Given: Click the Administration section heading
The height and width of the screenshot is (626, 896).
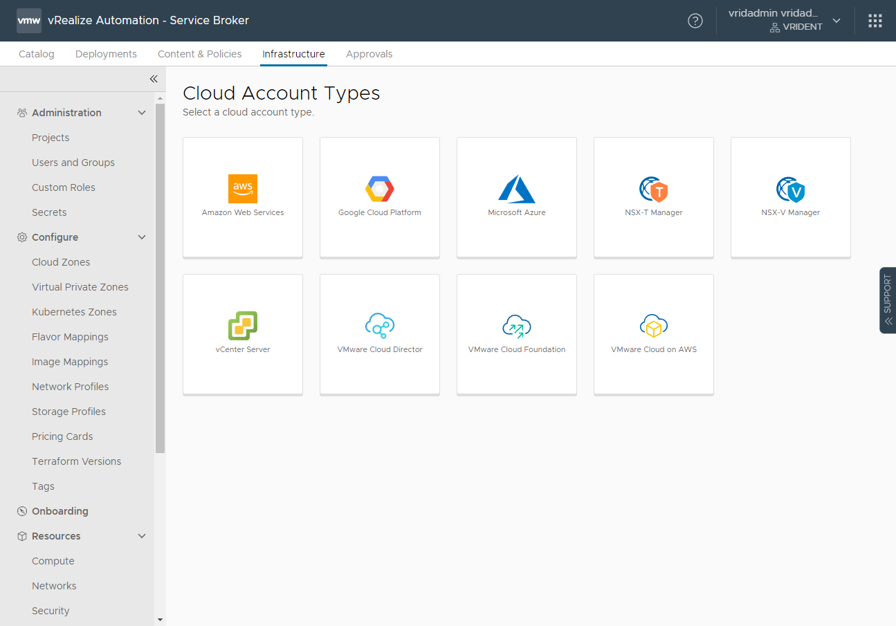Looking at the screenshot, I should coord(66,113).
